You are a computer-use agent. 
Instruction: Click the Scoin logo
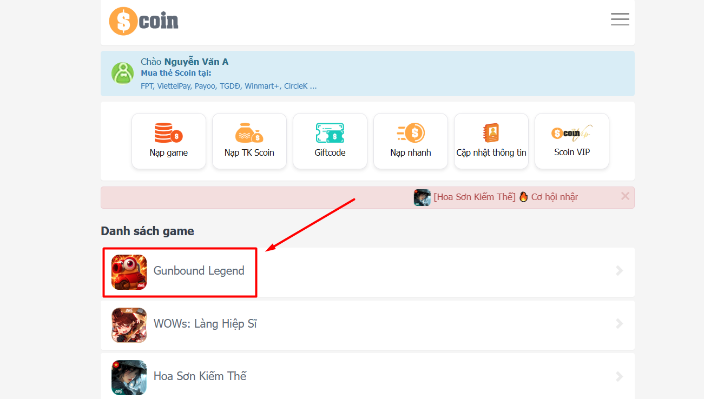[x=143, y=21]
